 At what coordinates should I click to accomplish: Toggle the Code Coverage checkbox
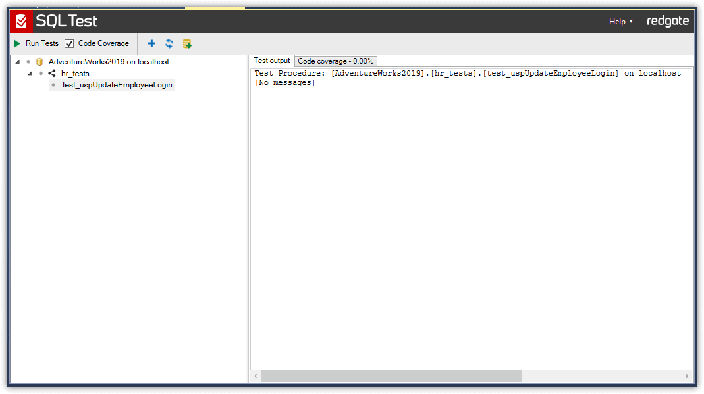[69, 43]
